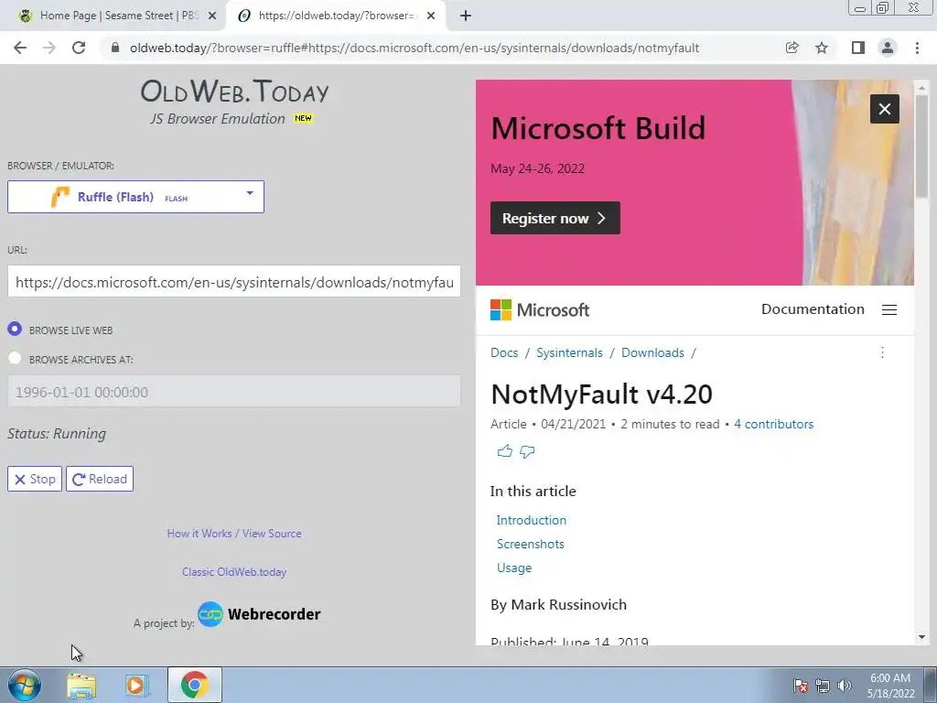
Task: Select the Browse Archives At radio button
Action: 15,358
